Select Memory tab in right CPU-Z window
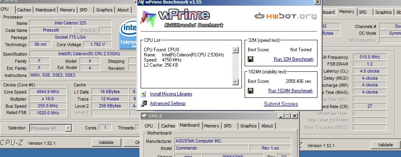 point(347,11)
